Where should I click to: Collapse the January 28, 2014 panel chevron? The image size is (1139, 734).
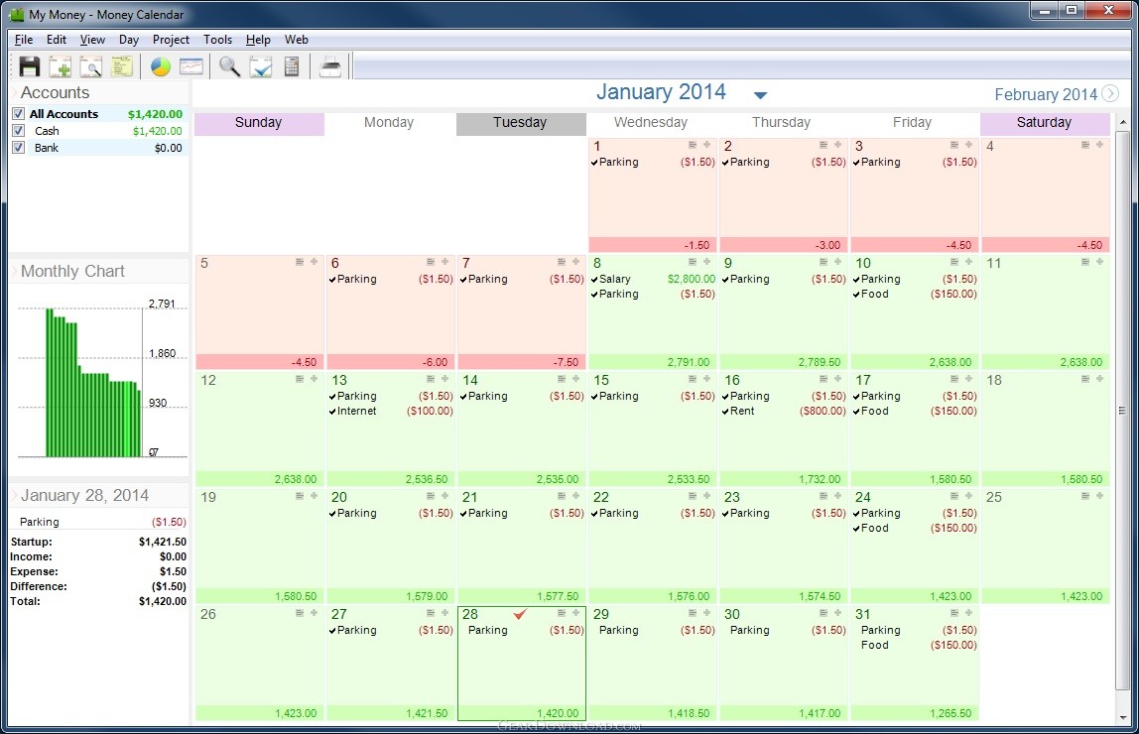(x=14, y=495)
